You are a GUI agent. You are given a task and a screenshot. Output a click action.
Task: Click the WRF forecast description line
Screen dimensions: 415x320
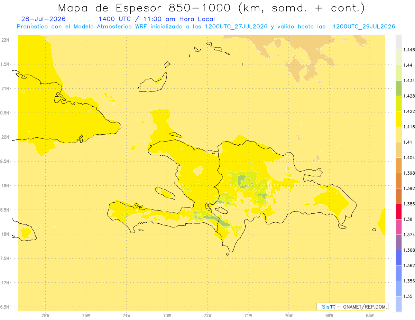tap(206, 27)
